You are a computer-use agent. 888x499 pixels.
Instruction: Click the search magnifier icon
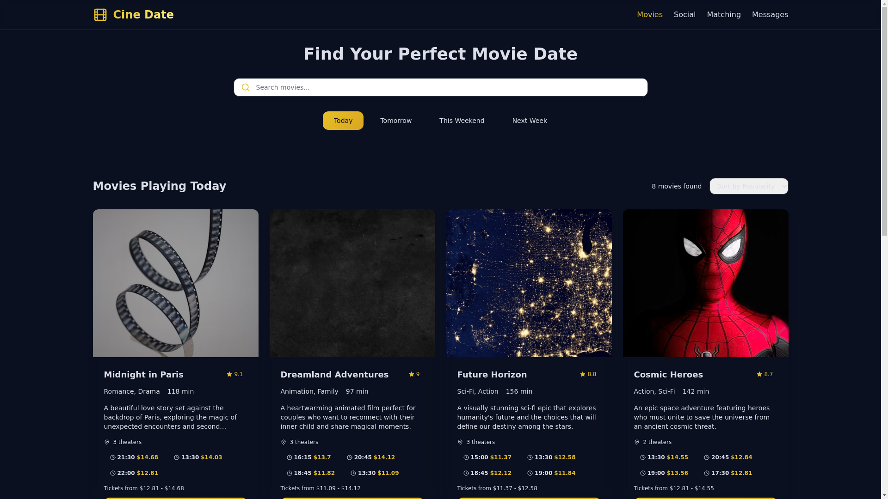[x=246, y=87]
